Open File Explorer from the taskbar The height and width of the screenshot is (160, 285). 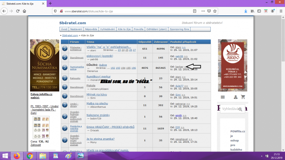(43, 156)
